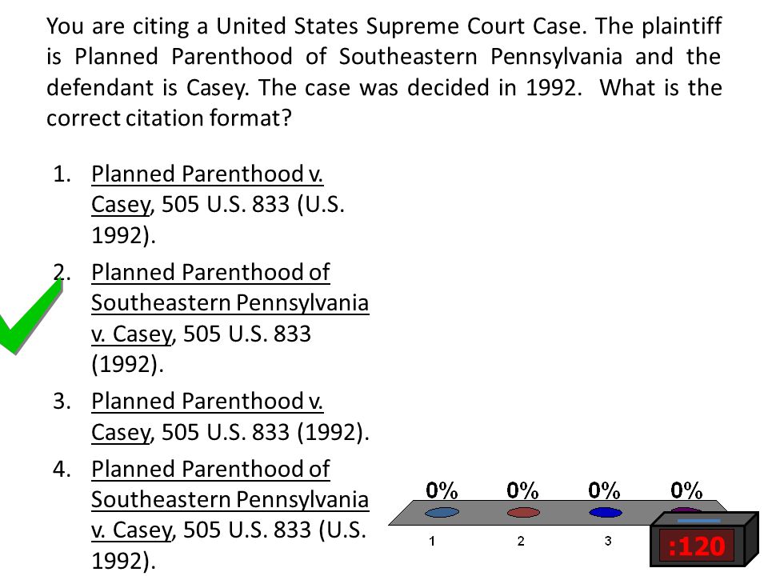Click the red :120 countdown timer
Screen dimensions: 768x576
click(x=697, y=546)
